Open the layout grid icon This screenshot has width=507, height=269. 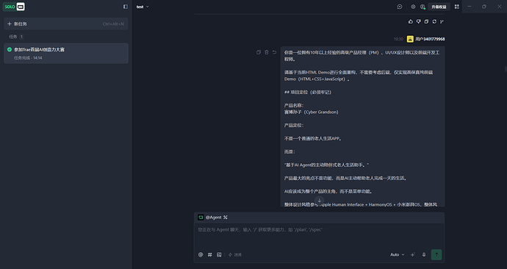(457, 7)
